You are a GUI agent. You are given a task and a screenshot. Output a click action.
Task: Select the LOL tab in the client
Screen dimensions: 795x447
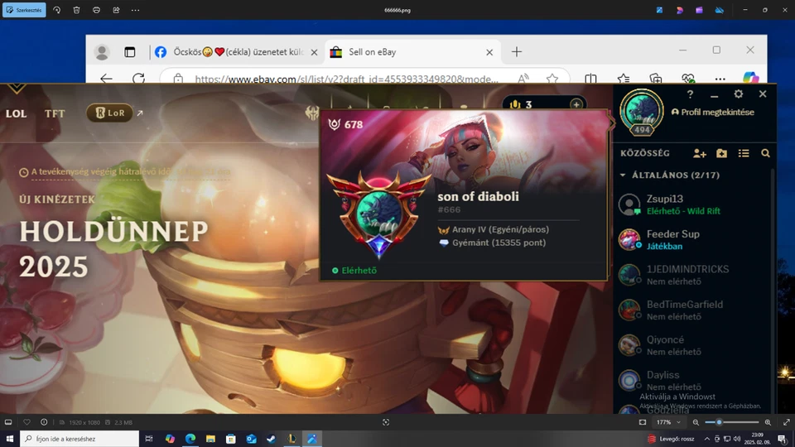pos(17,113)
